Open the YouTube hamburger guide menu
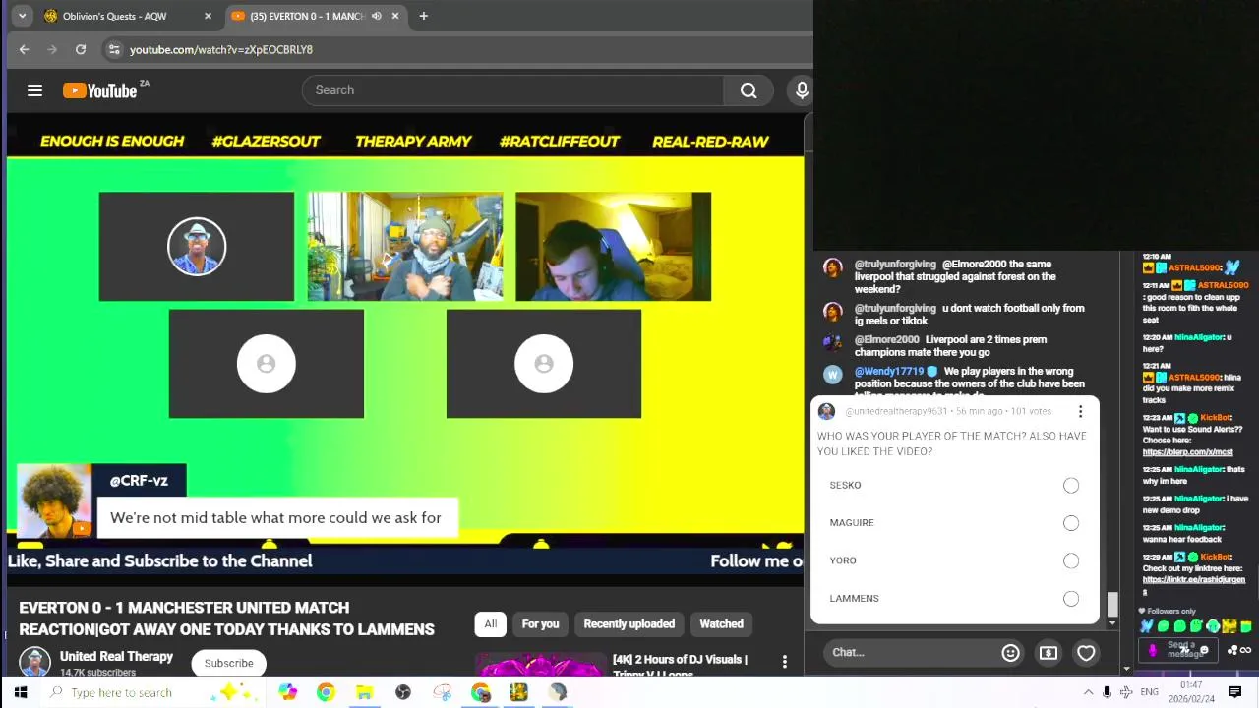 pos(34,90)
